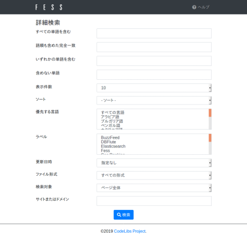Click the magnifier 検索 search button

pos(123,215)
